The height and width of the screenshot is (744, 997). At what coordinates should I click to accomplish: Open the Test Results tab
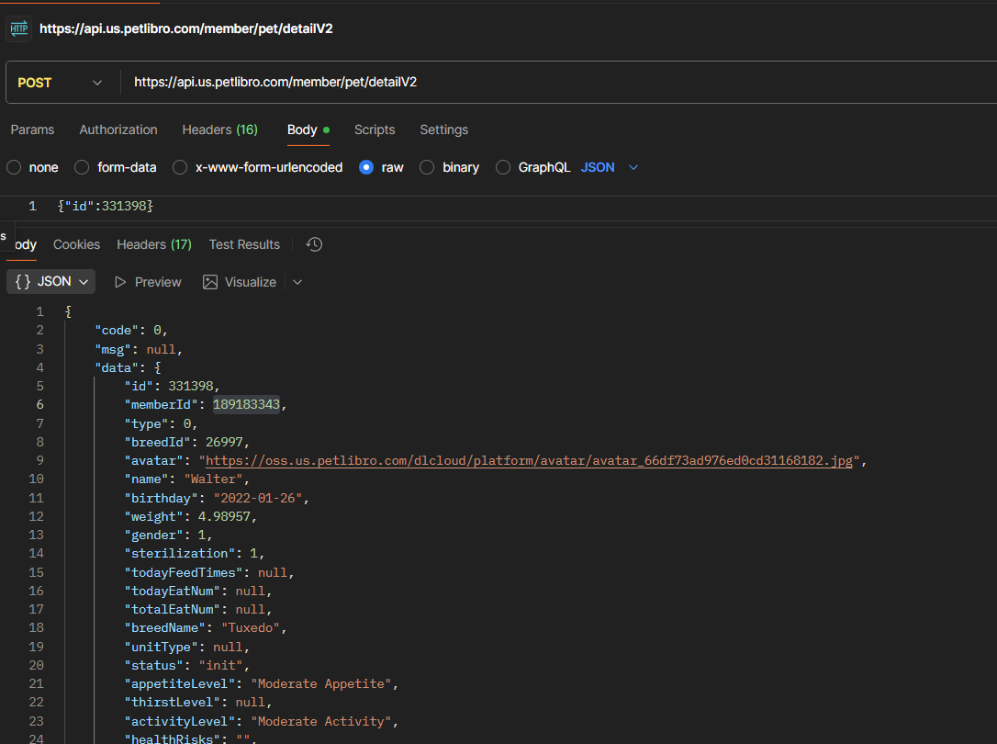click(244, 244)
